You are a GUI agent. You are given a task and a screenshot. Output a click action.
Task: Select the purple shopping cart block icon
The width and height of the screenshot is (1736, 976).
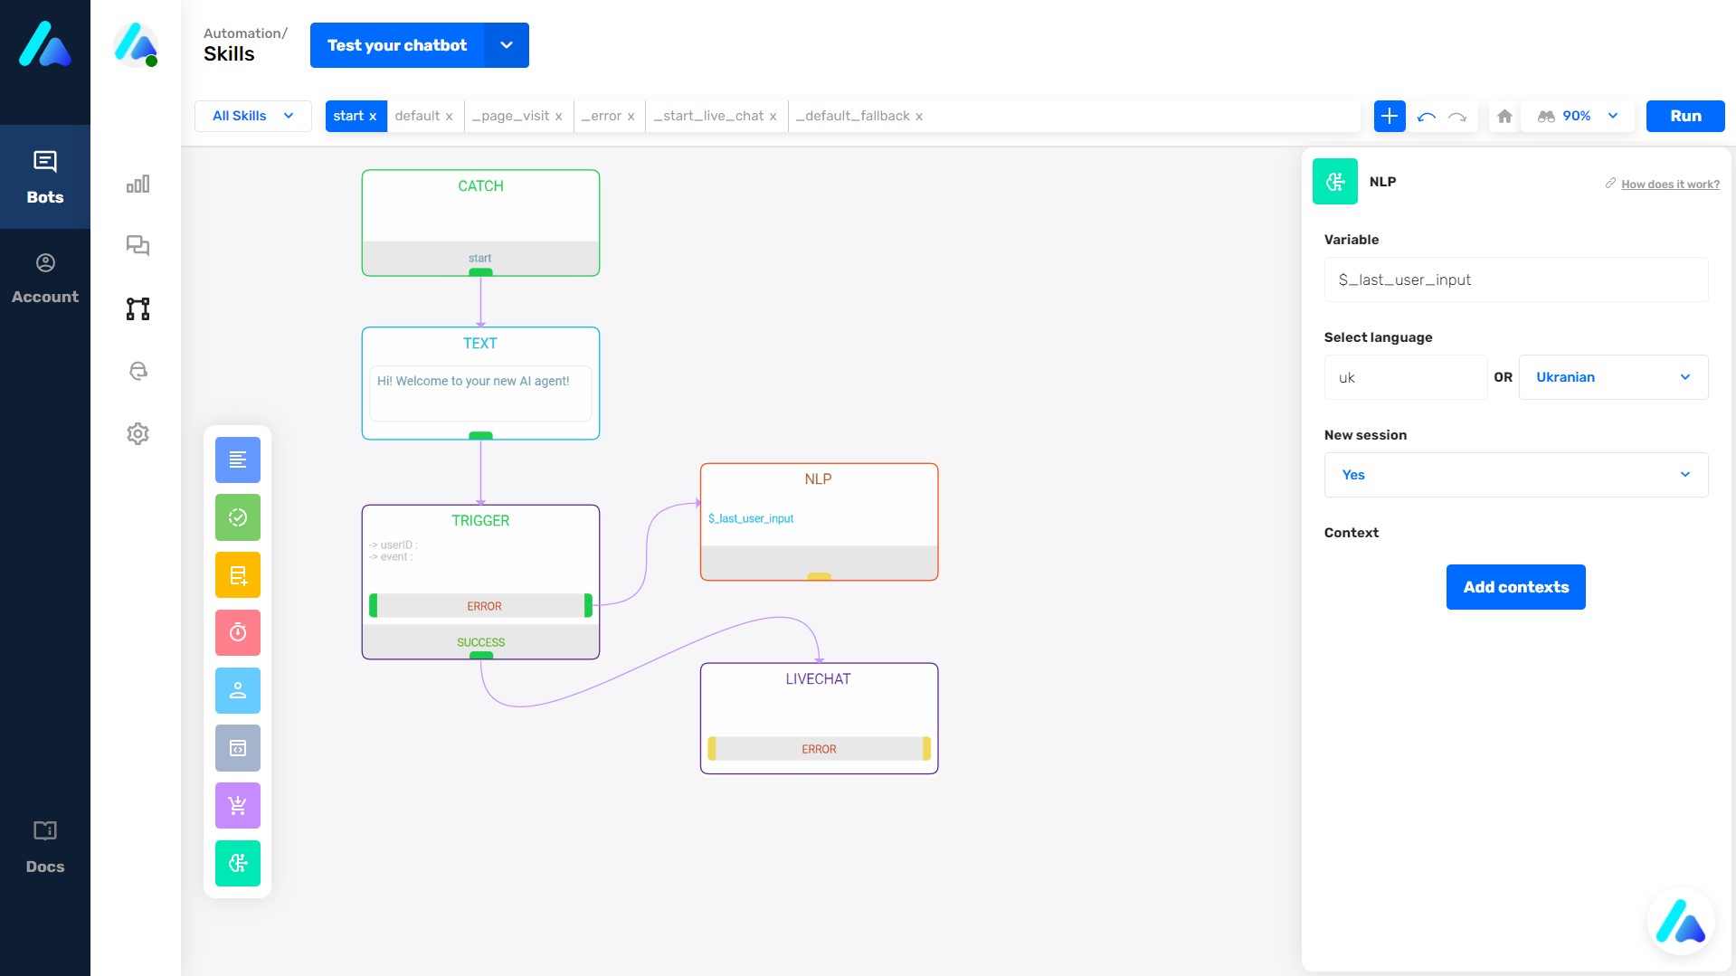coord(237,805)
